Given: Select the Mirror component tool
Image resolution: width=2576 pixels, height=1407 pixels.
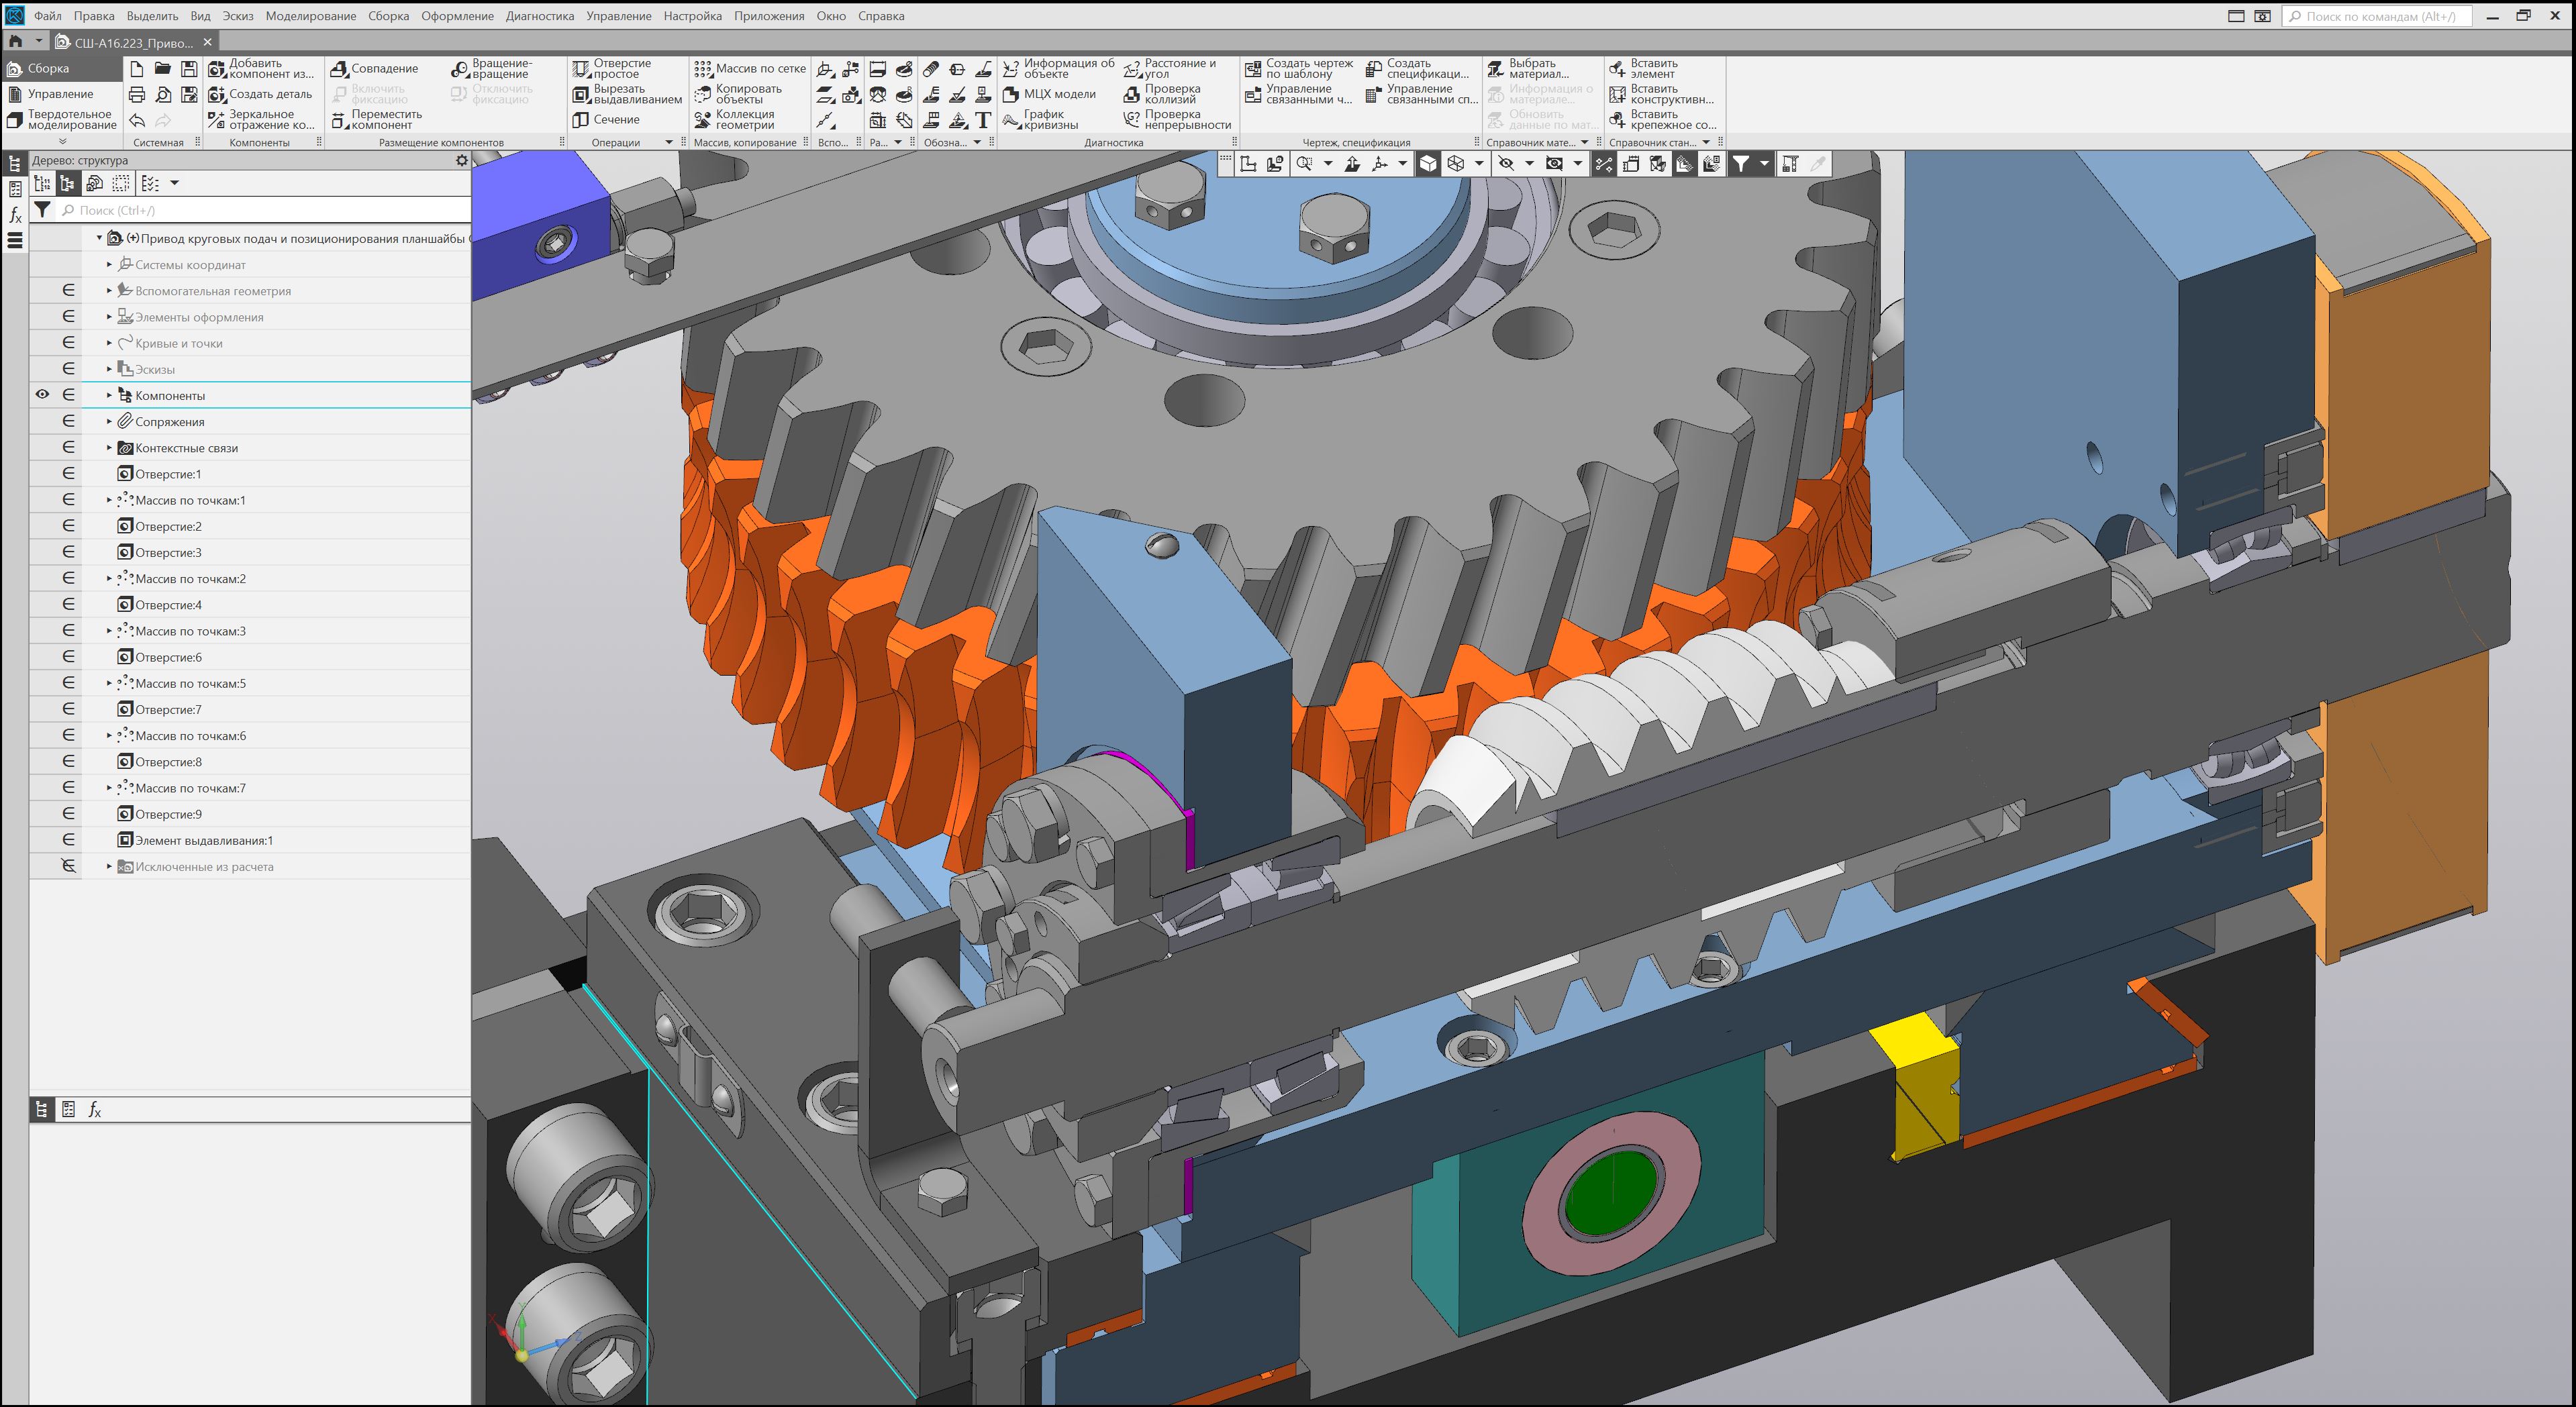Looking at the screenshot, I should 217,120.
